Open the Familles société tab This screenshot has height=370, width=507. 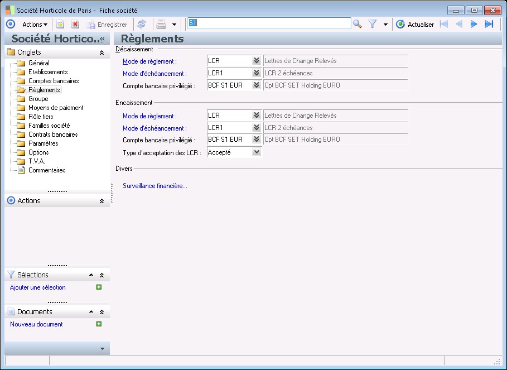[x=49, y=126]
